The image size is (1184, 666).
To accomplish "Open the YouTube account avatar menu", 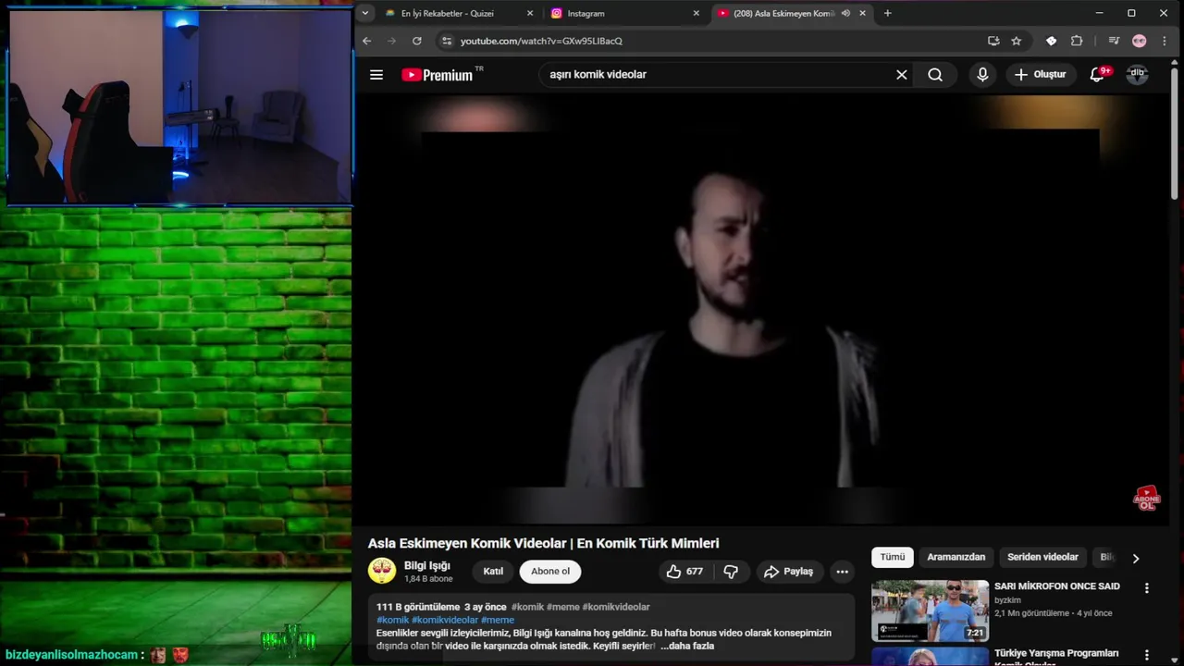I will (x=1137, y=75).
